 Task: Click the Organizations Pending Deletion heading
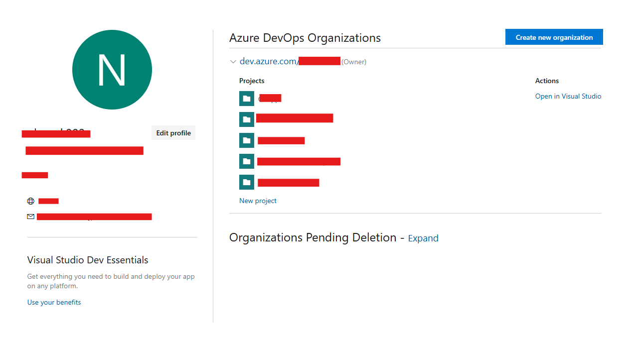pos(313,237)
